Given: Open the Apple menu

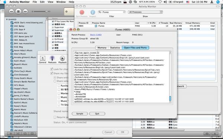Looking at the screenshot, I should [5, 2].
